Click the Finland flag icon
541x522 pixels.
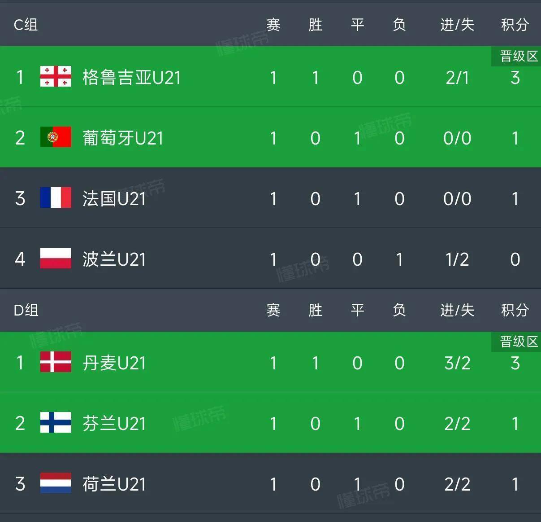[56, 423]
